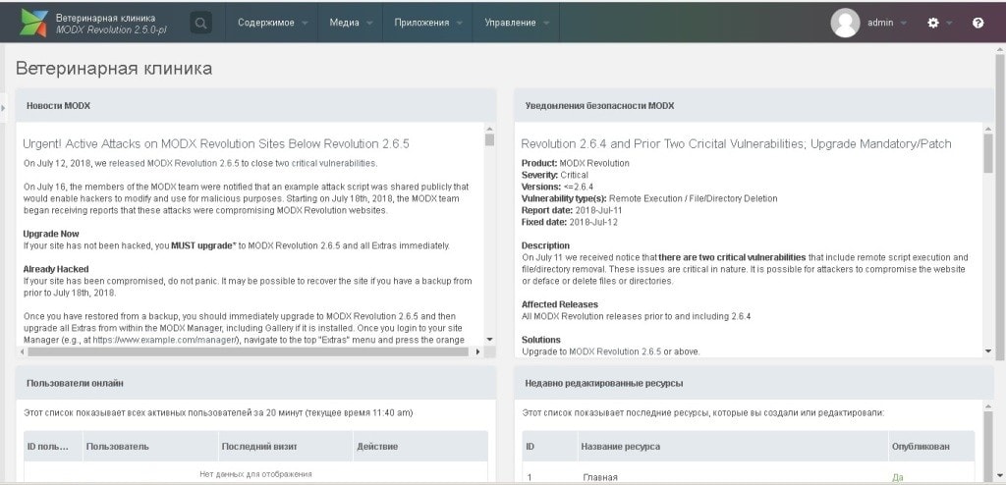Open the search magnifier in header

(200, 24)
